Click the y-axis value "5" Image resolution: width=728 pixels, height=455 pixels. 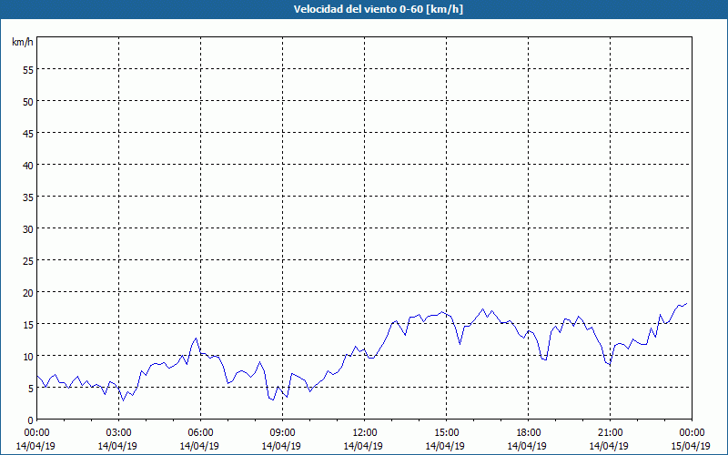pos(31,389)
